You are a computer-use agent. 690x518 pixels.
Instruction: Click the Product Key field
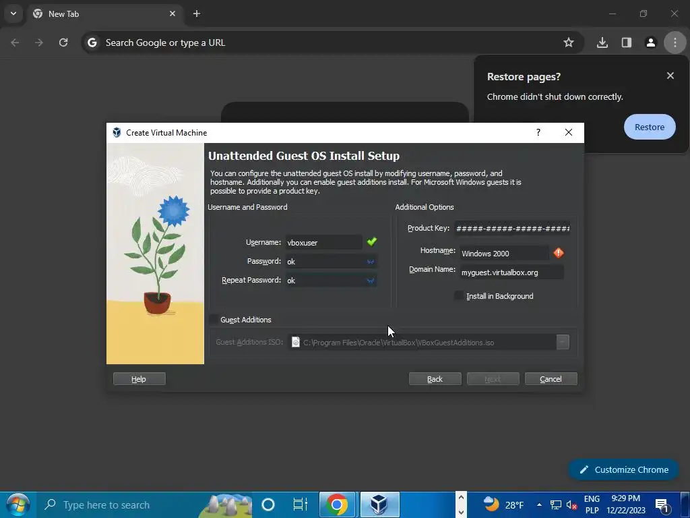click(512, 228)
